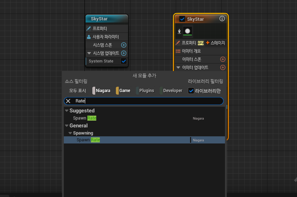Select Spawn Rate under Spawning
Viewport: 297px width, 197px height.
pos(144,140)
